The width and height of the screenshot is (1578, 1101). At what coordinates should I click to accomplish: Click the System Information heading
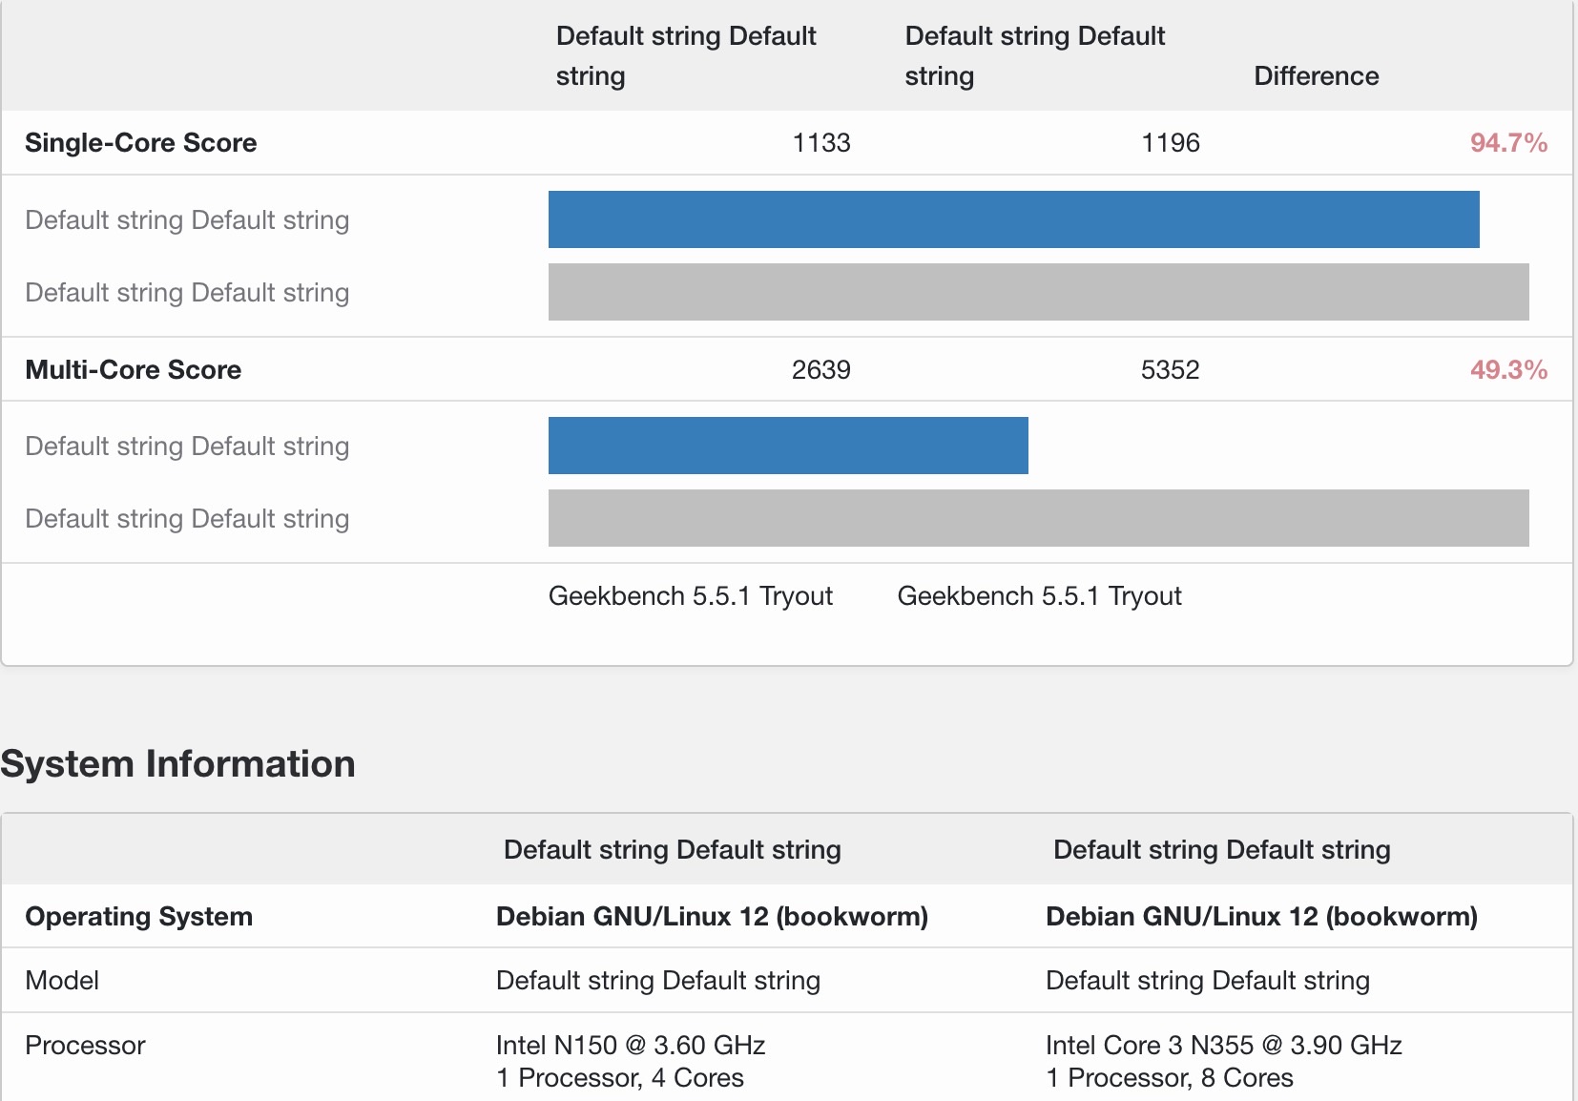tap(177, 764)
